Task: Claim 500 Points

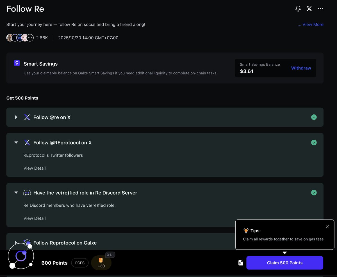Action: coord(284,263)
